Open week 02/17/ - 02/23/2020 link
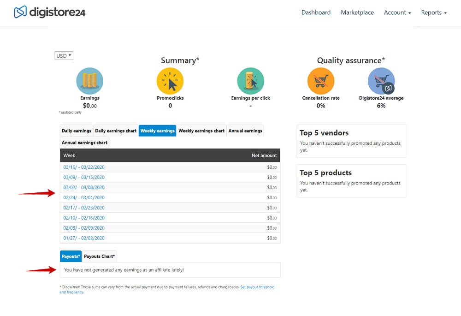The height and width of the screenshot is (316, 461). click(x=84, y=208)
